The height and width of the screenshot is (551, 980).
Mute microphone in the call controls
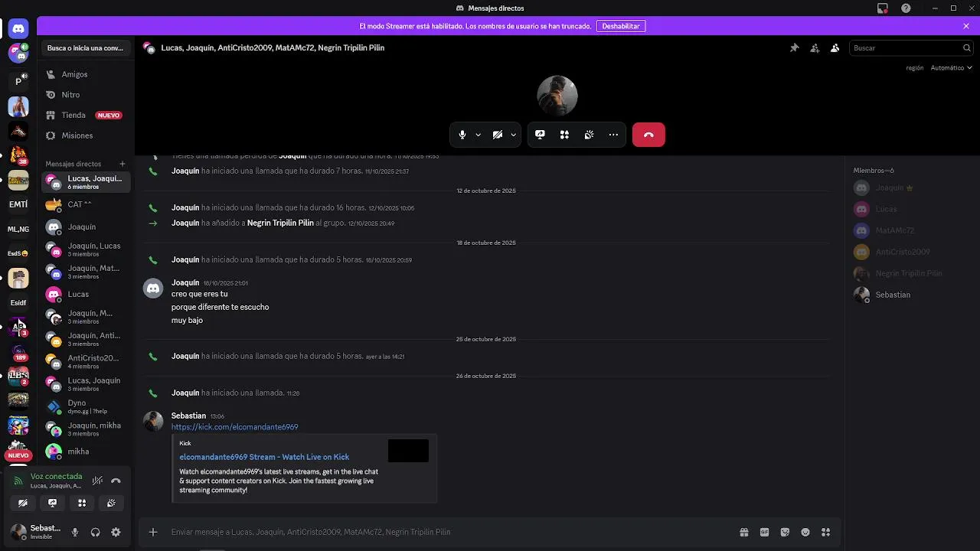(462, 135)
